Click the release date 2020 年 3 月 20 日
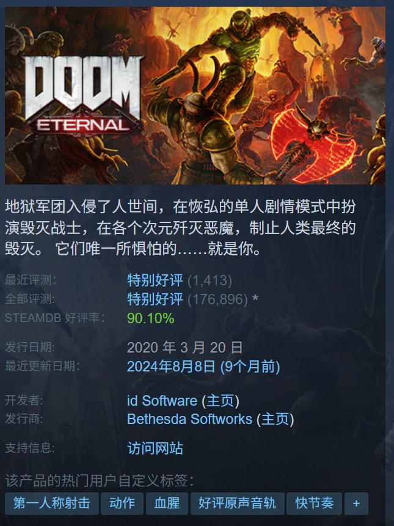This screenshot has height=526, width=394. pyautogui.click(x=184, y=348)
